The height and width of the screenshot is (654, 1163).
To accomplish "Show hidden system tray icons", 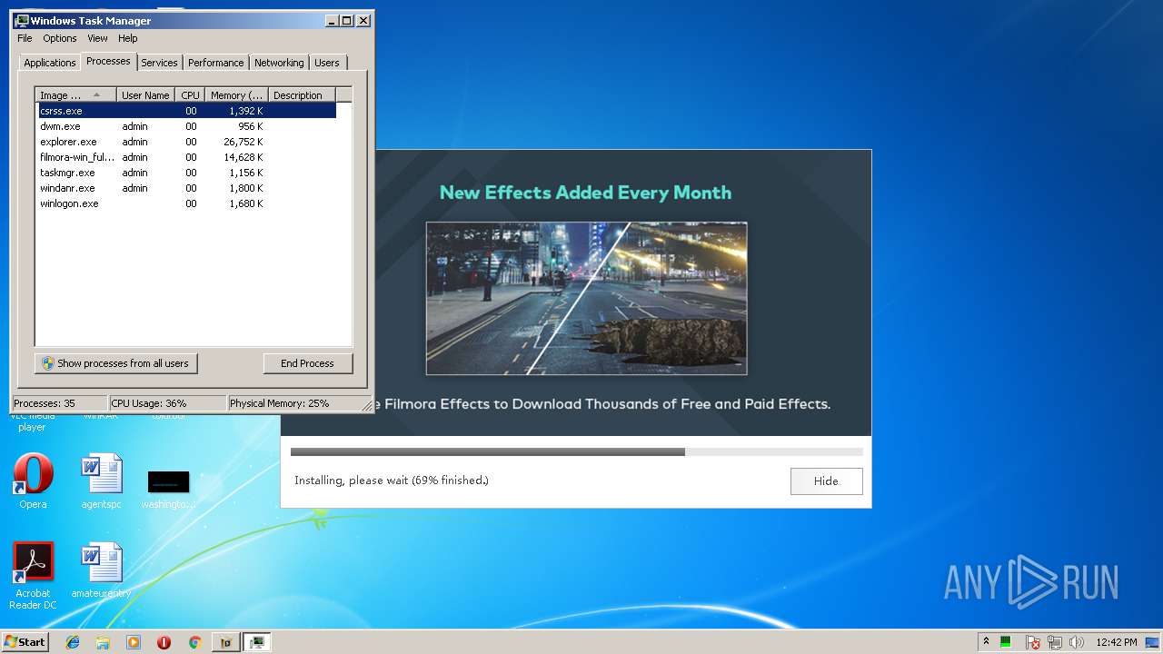I will [x=986, y=642].
